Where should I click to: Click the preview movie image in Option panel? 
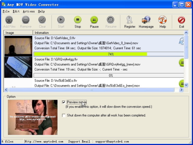coord(33,118)
